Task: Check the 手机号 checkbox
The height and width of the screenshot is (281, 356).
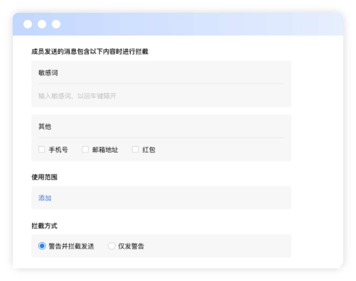Action: (42, 149)
